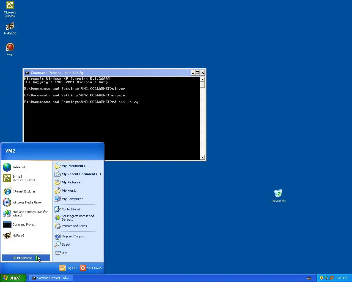This screenshot has width=352, height=282.
Task: Open Printers and Faxes
Action: point(78,226)
